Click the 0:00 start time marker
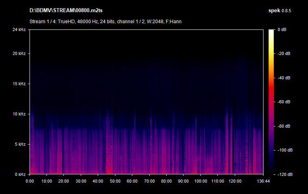The width and height of the screenshot is (308, 194). coord(30,181)
